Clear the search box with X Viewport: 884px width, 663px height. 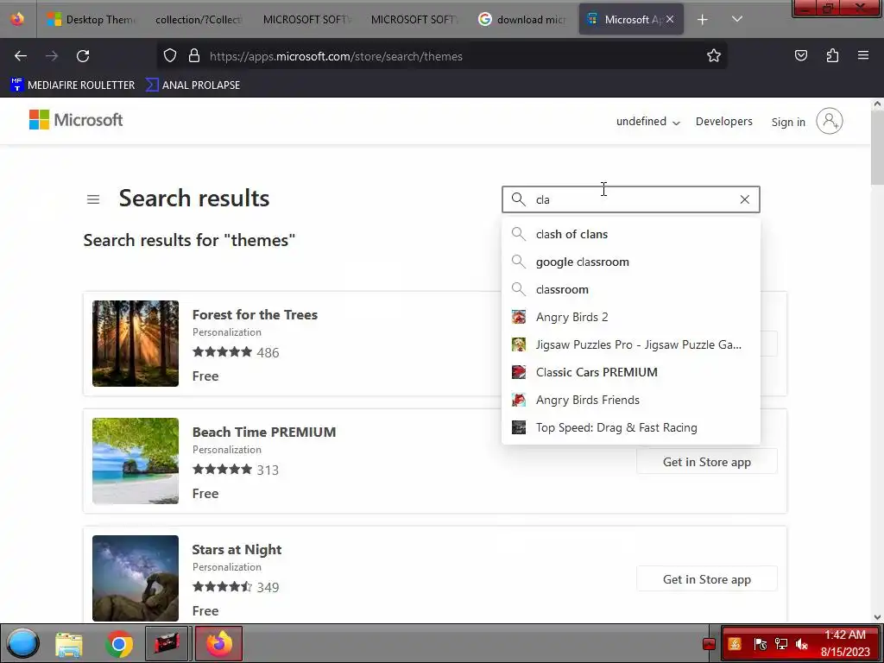coord(744,199)
